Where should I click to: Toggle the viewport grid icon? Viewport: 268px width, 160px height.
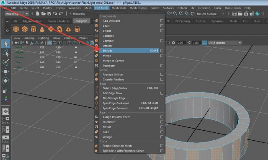click(49, 43)
